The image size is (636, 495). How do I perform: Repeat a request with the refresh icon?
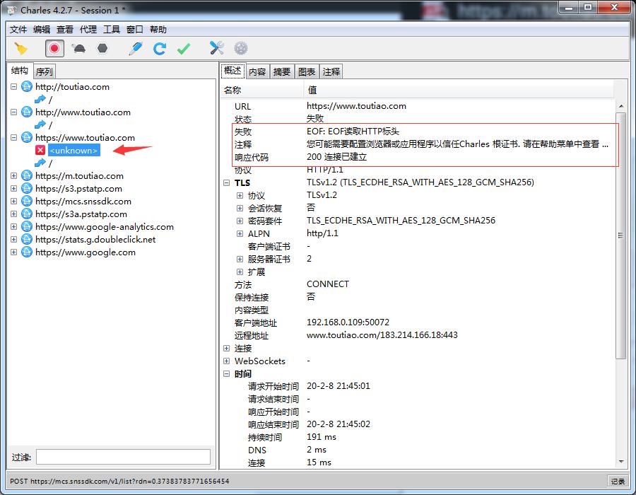[159, 48]
